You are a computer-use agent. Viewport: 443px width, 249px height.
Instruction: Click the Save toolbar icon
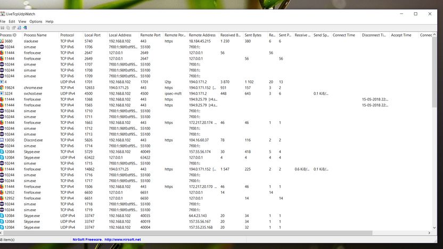point(2,28)
